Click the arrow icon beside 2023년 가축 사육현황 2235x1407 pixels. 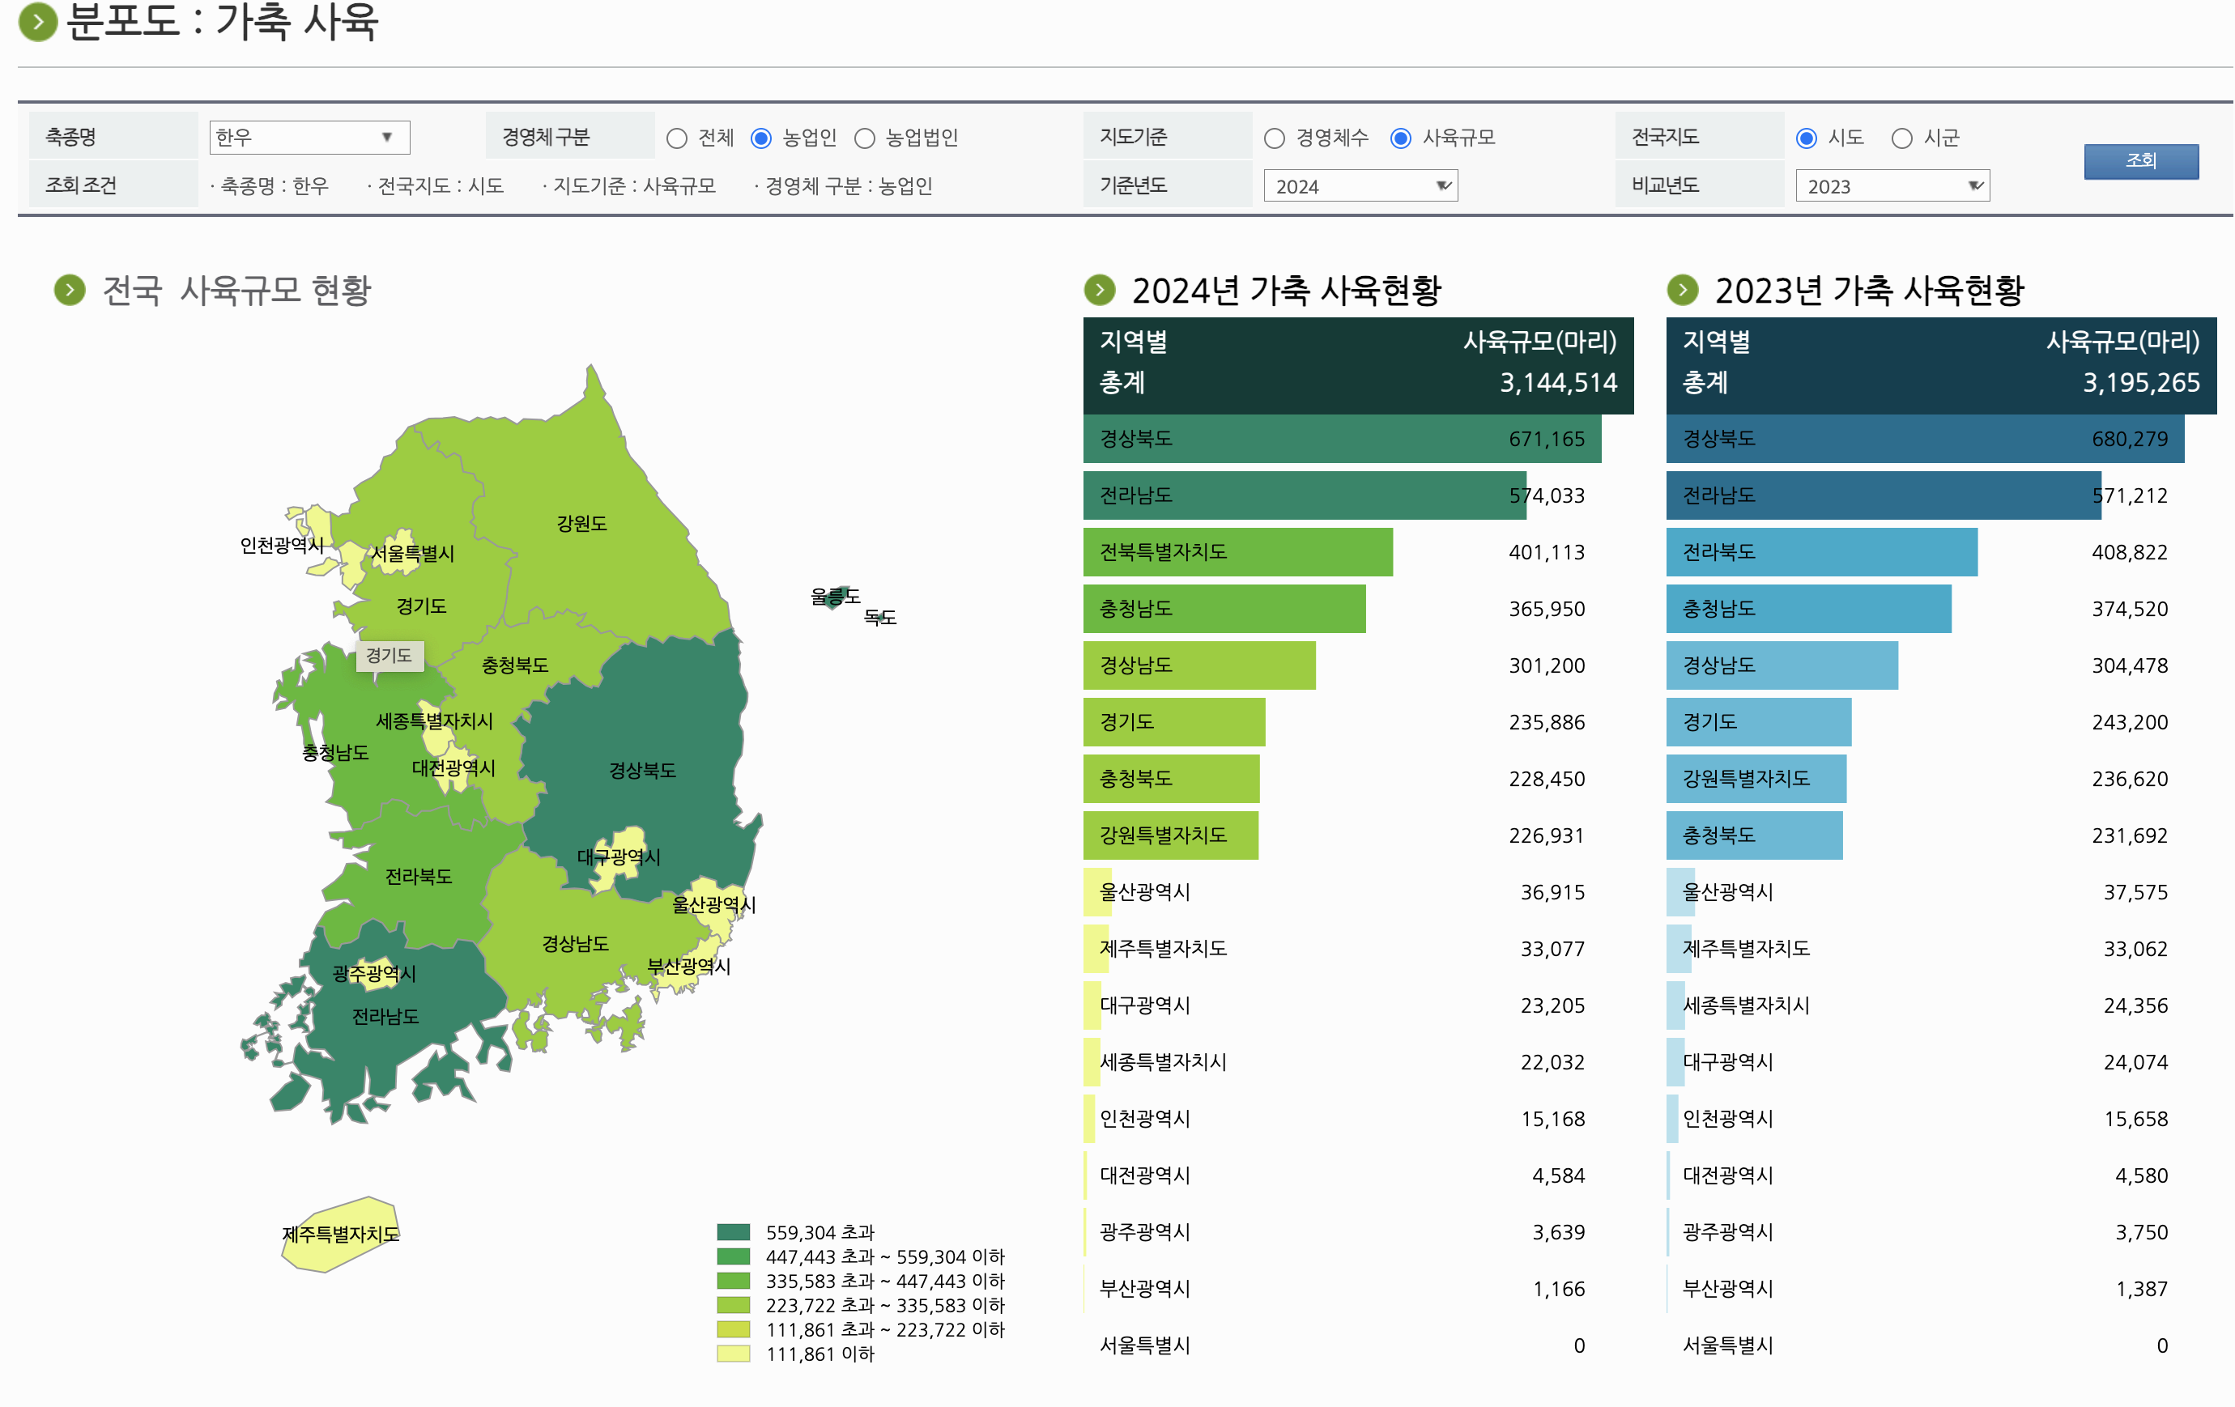coord(1684,289)
